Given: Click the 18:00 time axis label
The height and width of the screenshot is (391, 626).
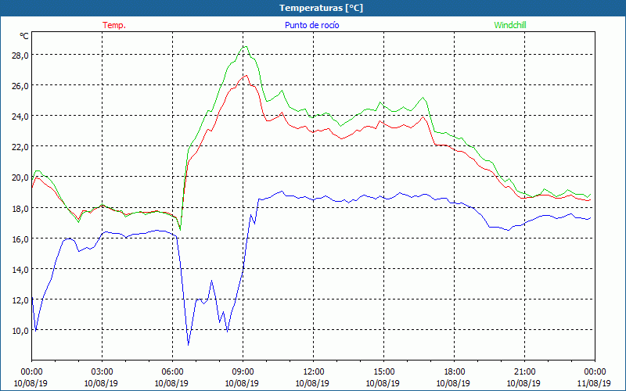Looking at the screenshot, I should (x=454, y=372).
